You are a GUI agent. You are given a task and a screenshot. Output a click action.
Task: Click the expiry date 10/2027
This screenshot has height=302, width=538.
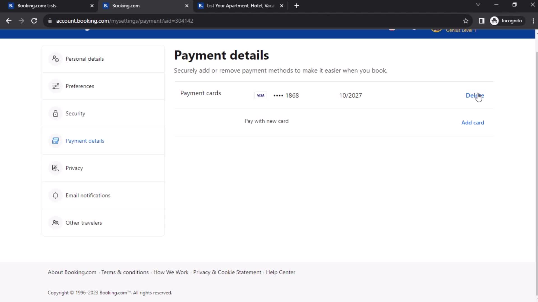pyautogui.click(x=351, y=95)
